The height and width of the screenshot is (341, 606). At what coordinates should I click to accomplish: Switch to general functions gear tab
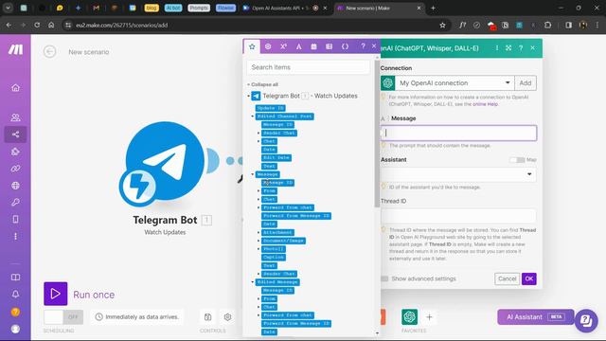tap(267, 46)
